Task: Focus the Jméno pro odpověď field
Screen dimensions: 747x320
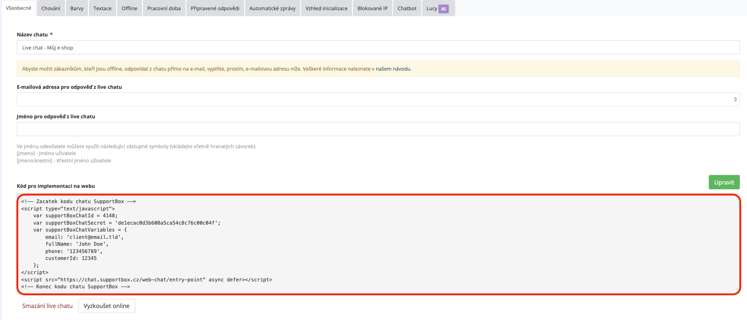Action: click(378, 129)
